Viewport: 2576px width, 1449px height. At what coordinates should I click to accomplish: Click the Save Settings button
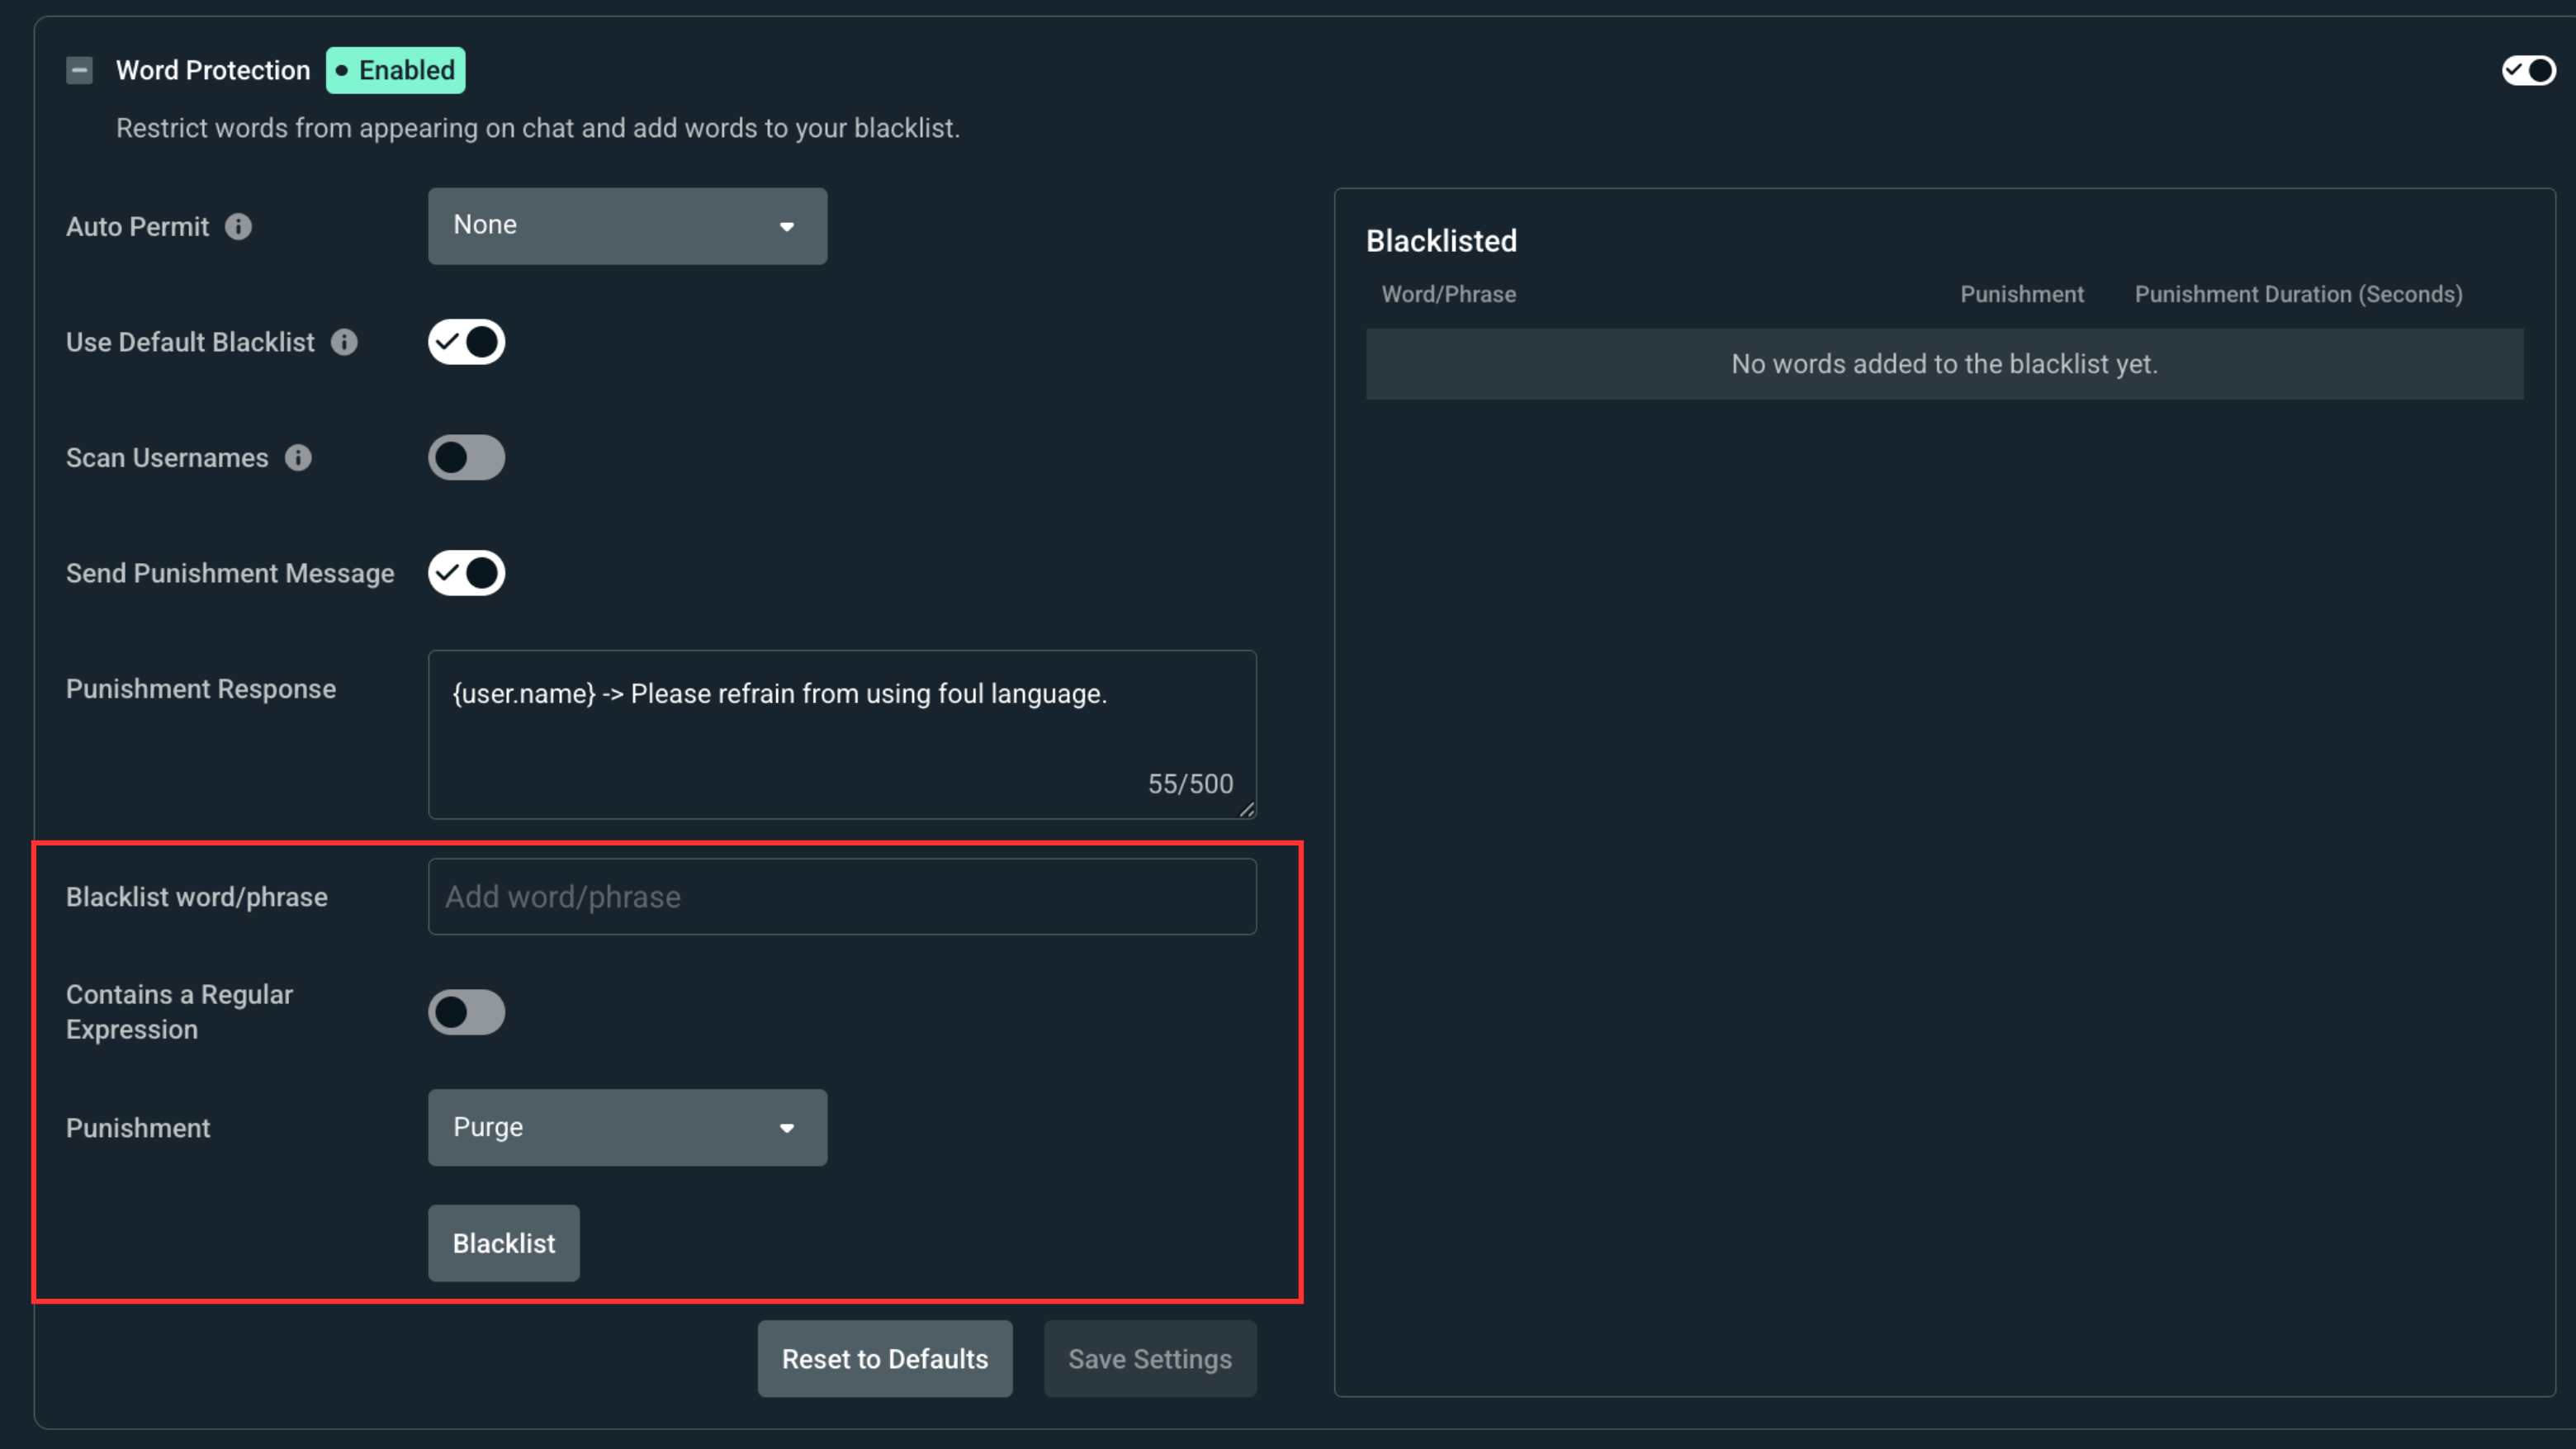point(1150,1359)
